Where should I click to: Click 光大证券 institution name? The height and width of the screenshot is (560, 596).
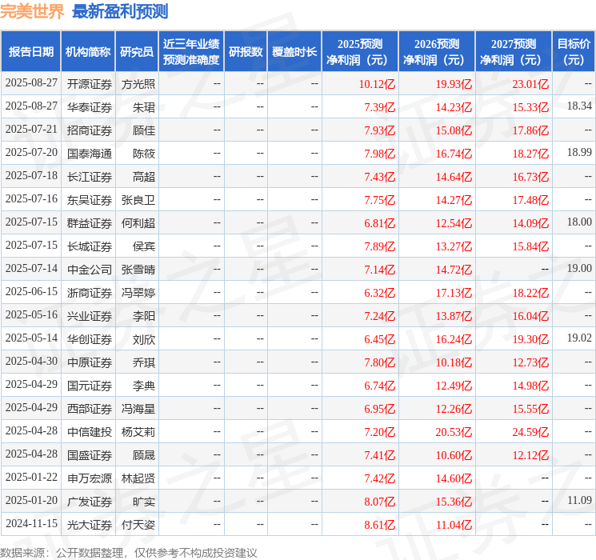[x=90, y=525]
